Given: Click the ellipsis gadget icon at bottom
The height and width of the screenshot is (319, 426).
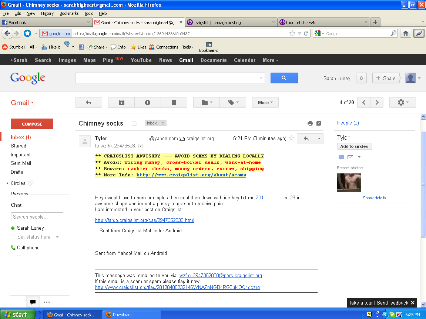Looking at the screenshot, I should coord(47,302).
